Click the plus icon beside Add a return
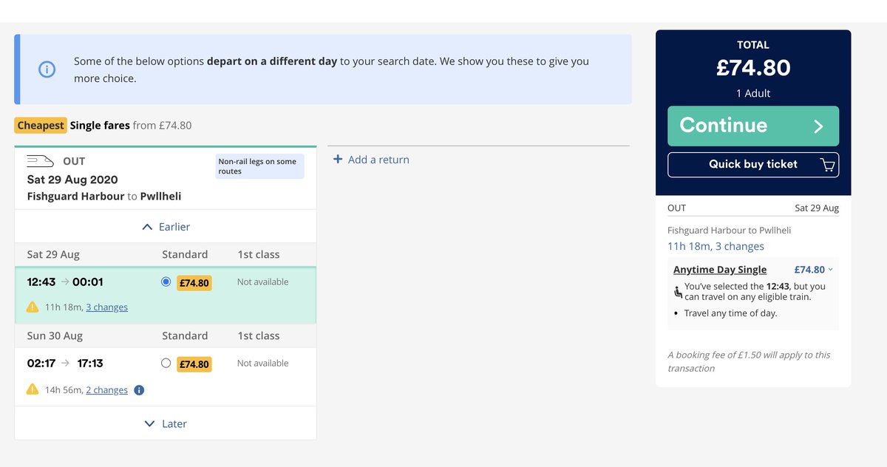887x467 pixels. 338,160
